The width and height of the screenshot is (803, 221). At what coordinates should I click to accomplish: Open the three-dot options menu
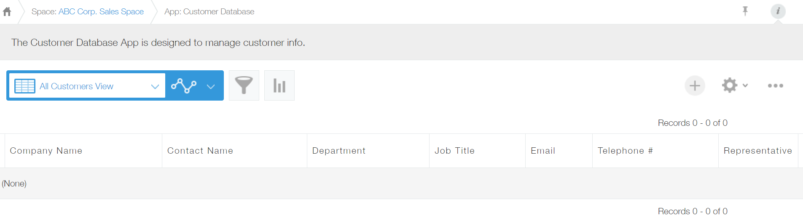(775, 86)
